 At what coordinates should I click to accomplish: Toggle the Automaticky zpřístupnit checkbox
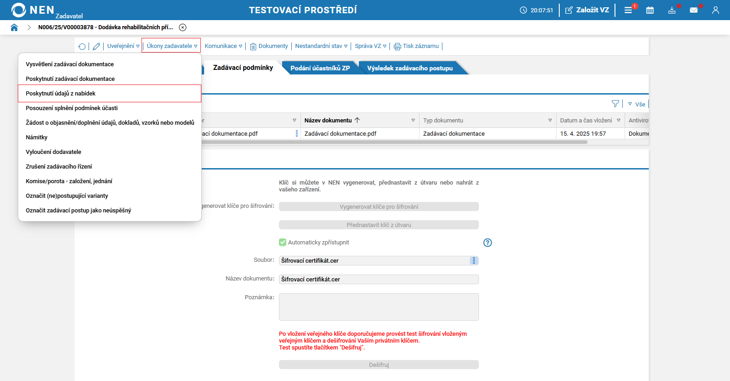(x=283, y=242)
